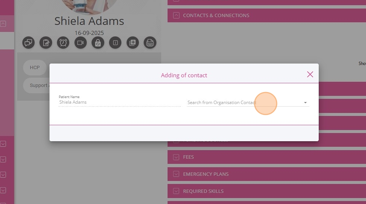Select the HCP tag chip

click(35, 68)
